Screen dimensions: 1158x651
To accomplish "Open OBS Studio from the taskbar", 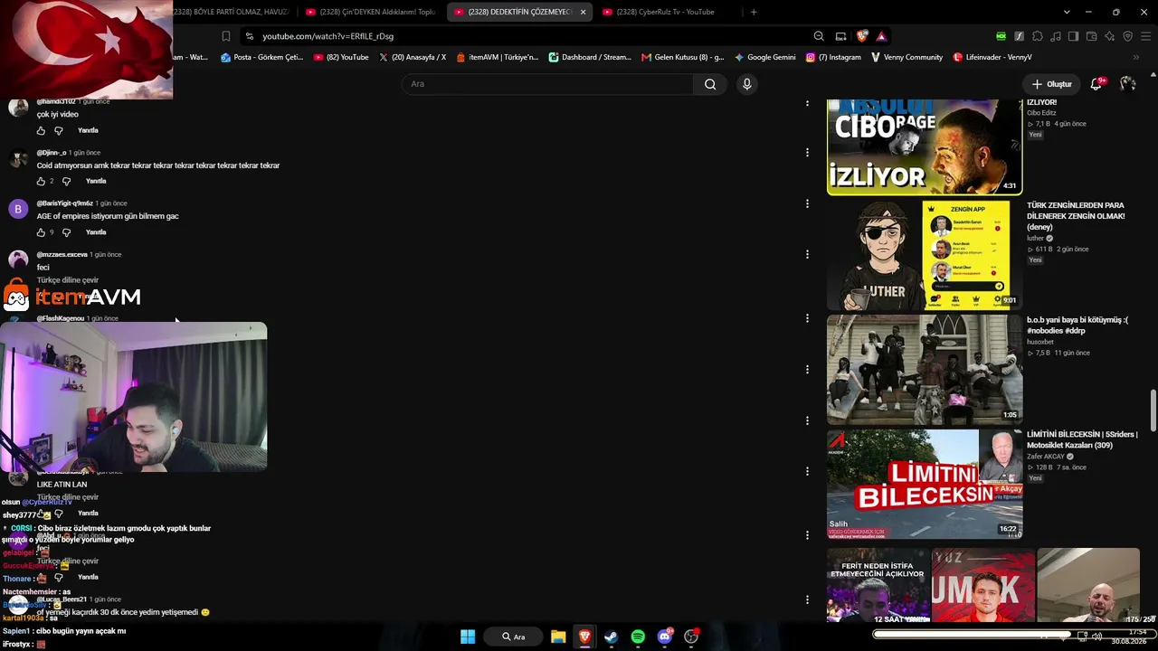I will 692,637.
